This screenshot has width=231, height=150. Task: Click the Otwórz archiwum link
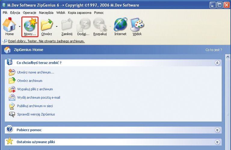coord(30,81)
